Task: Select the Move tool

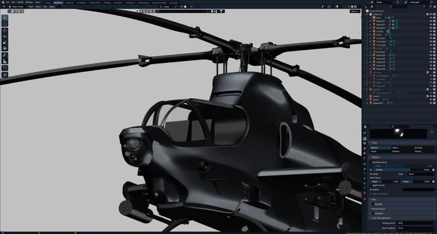Action: coord(4,31)
